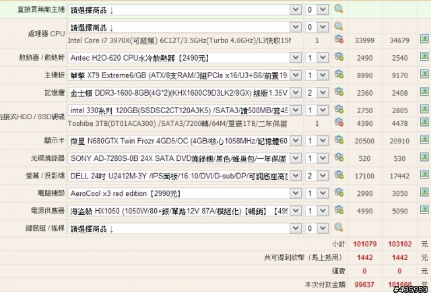
Task: Click the Intel Core i7 3970X item text
Action: click(x=179, y=40)
